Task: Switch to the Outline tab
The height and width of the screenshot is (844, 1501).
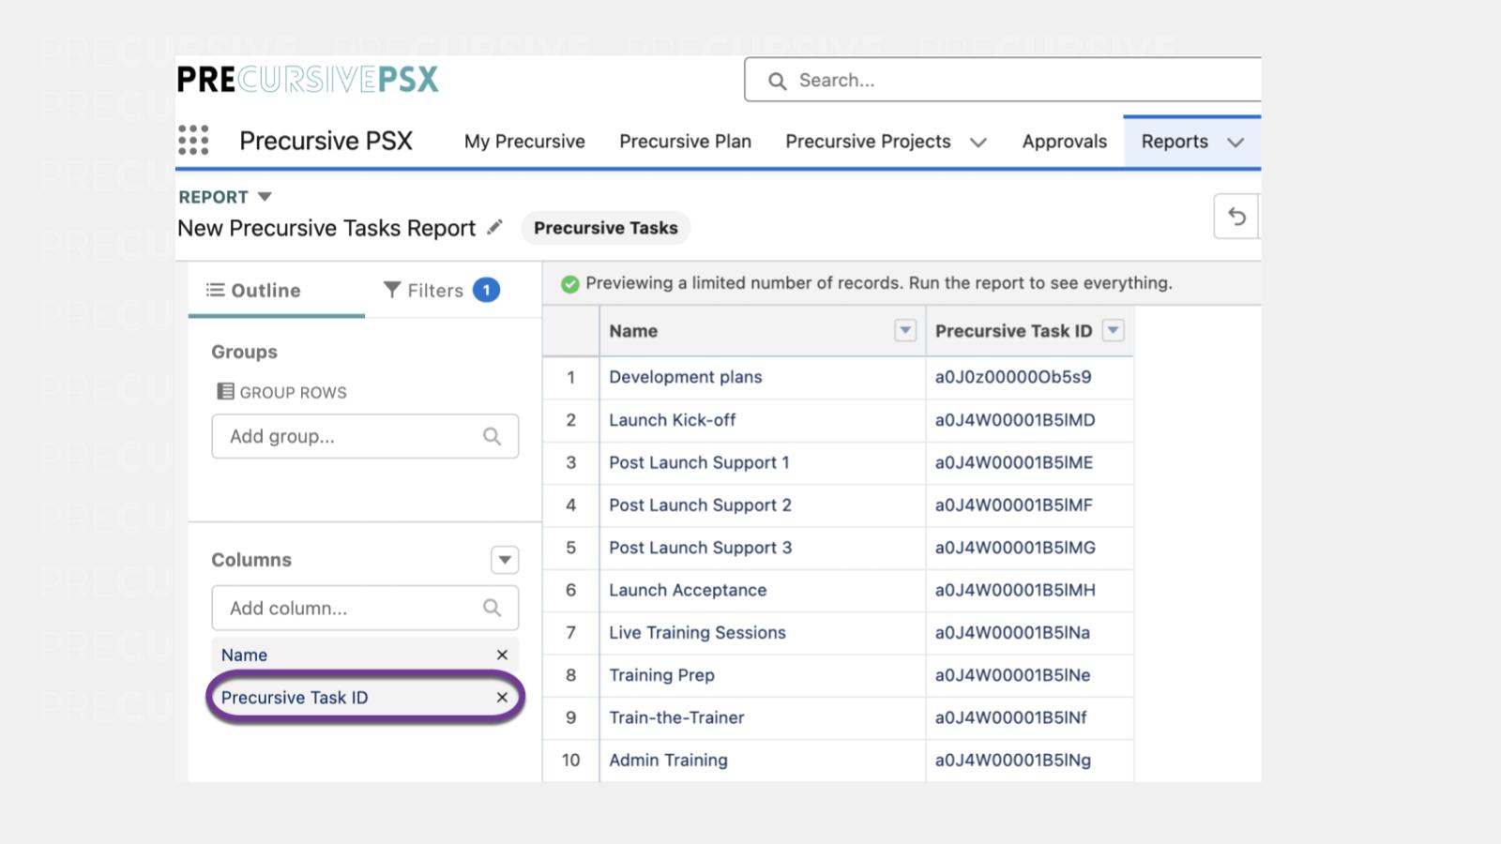Action: 277,291
